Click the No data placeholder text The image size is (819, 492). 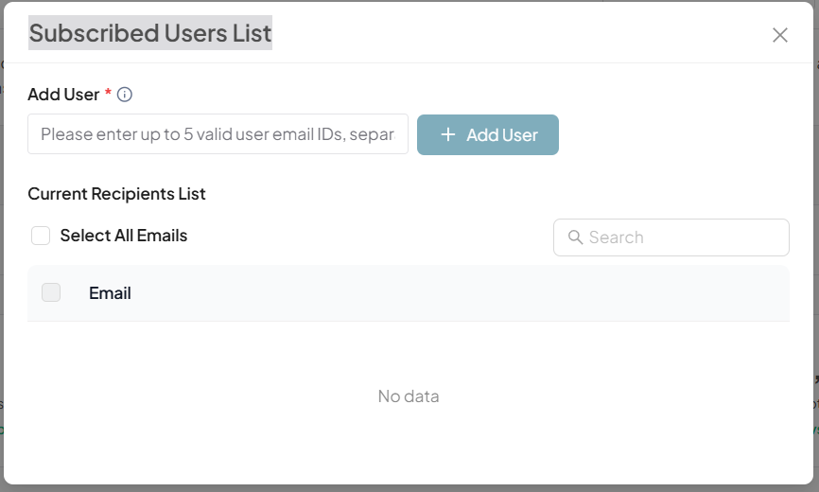[x=409, y=396]
